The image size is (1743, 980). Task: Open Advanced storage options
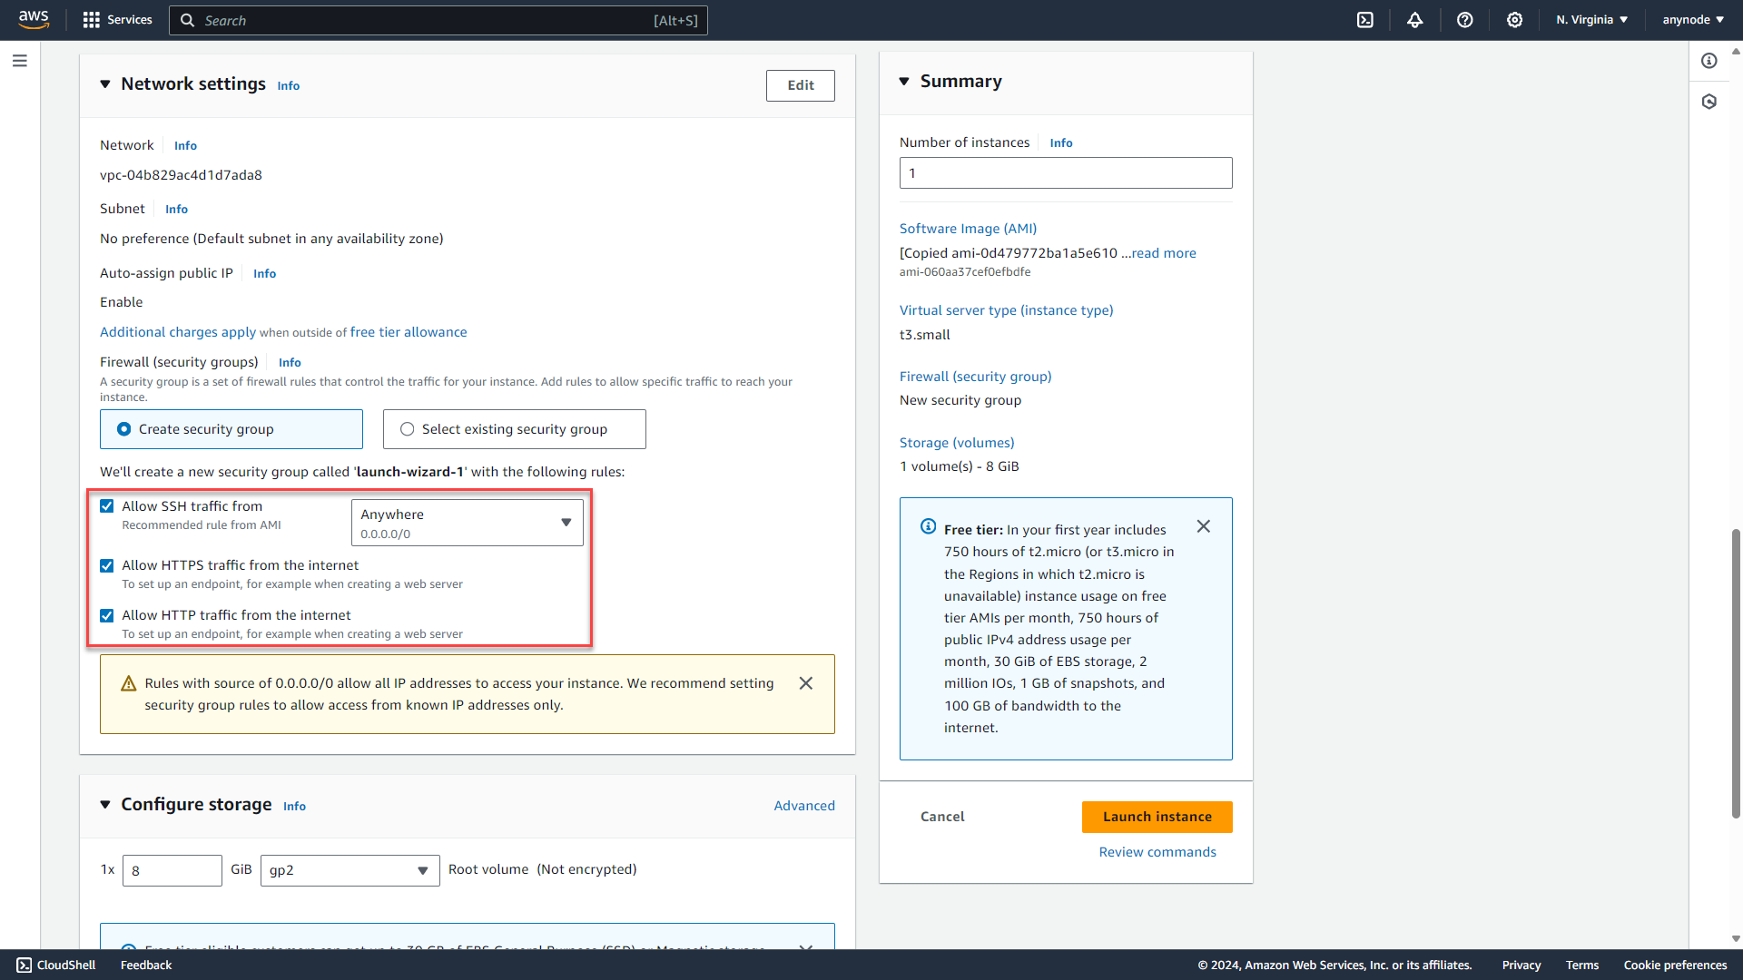pyautogui.click(x=804, y=805)
